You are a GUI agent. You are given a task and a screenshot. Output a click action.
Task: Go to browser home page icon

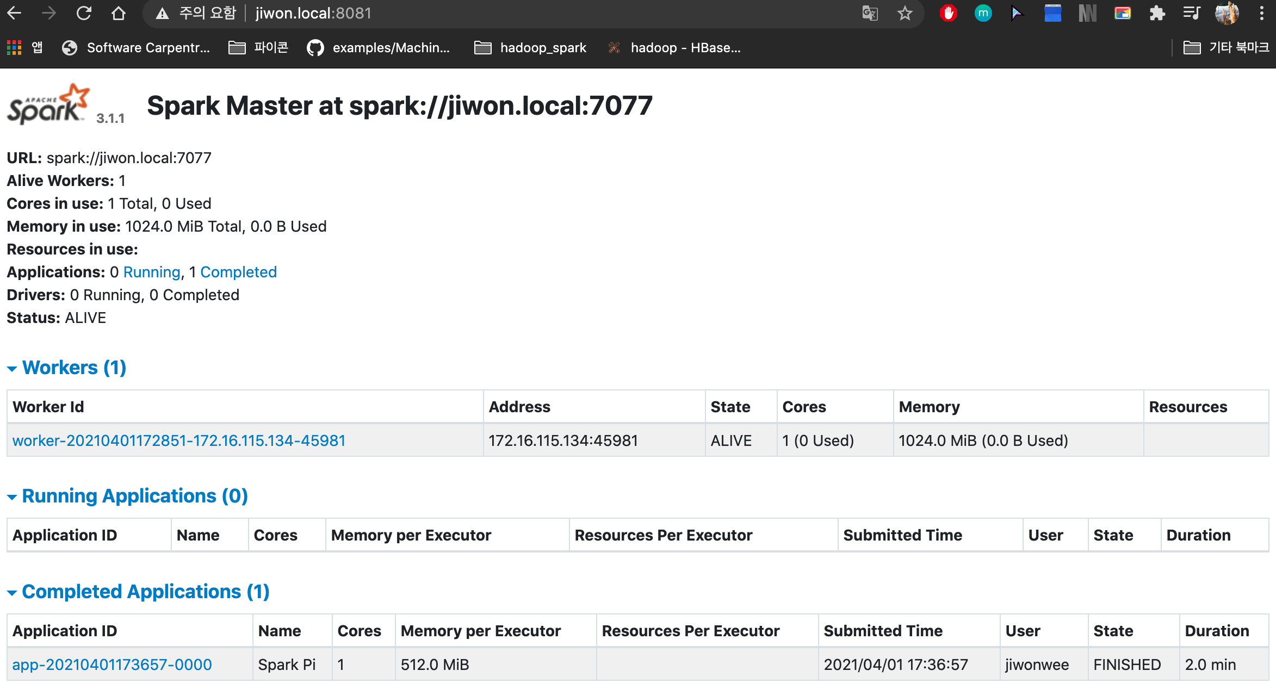pyautogui.click(x=118, y=13)
